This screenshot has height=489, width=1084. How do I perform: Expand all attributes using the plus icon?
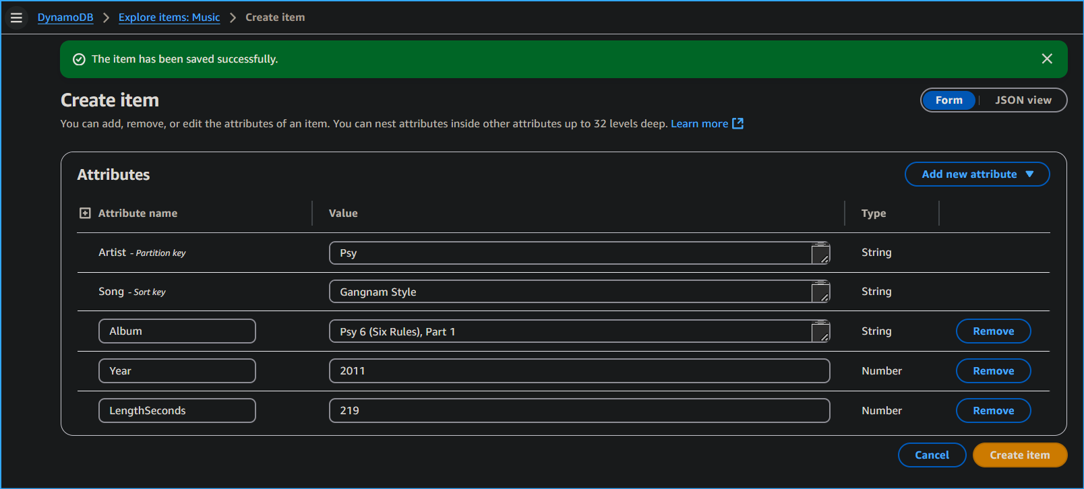[85, 213]
